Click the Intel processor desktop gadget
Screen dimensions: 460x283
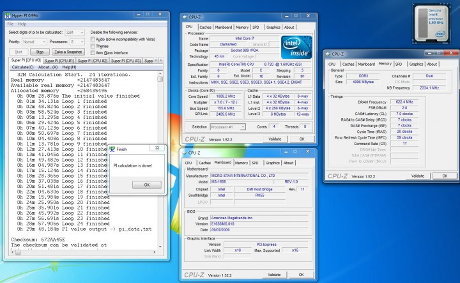(x=431, y=24)
